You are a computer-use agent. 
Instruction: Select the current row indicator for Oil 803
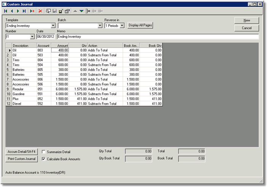tap(9, 50)
